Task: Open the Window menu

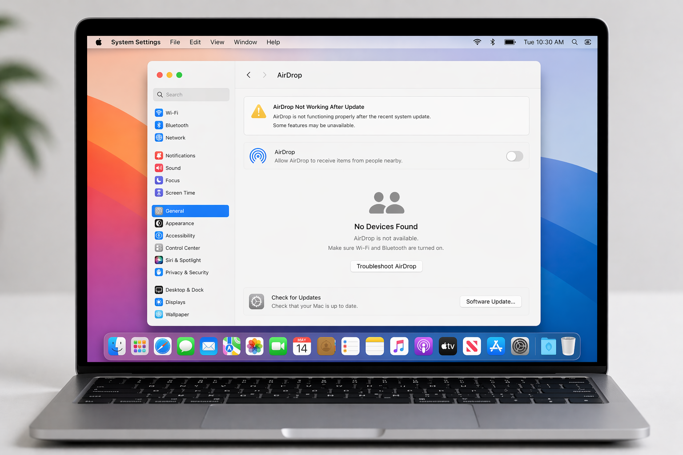Action: tap(245, 42)
